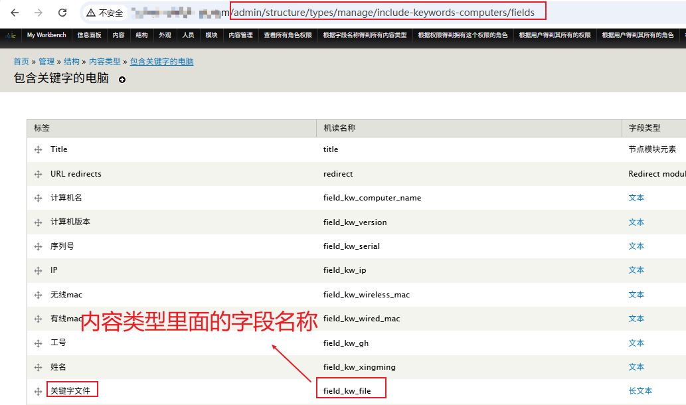
Task: Click 包含关键字的电脑 breadcrumb link
Action: (x=161, y=62)
